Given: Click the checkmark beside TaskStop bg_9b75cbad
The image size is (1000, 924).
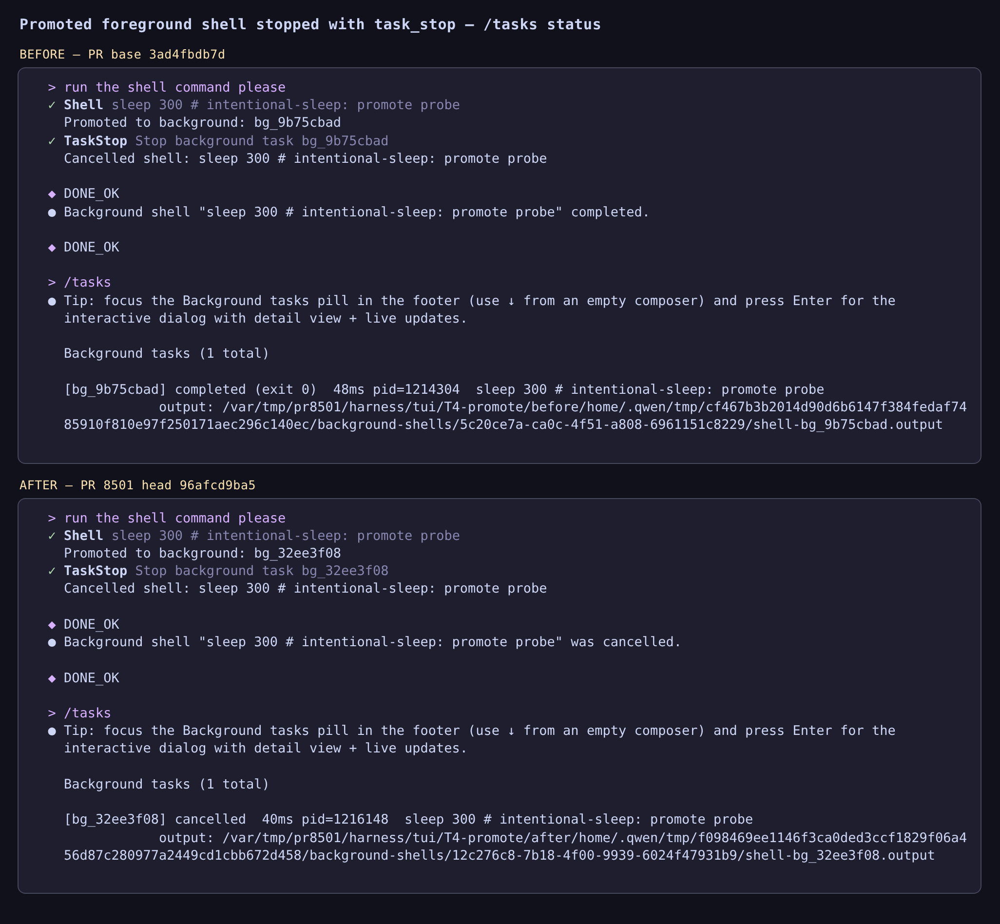Looking at the screenshot, I should coord(52,141).
